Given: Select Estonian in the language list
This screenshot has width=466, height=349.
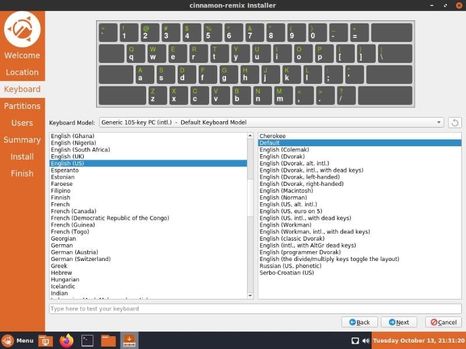Looking at the screenshot, I should [148, 177].
